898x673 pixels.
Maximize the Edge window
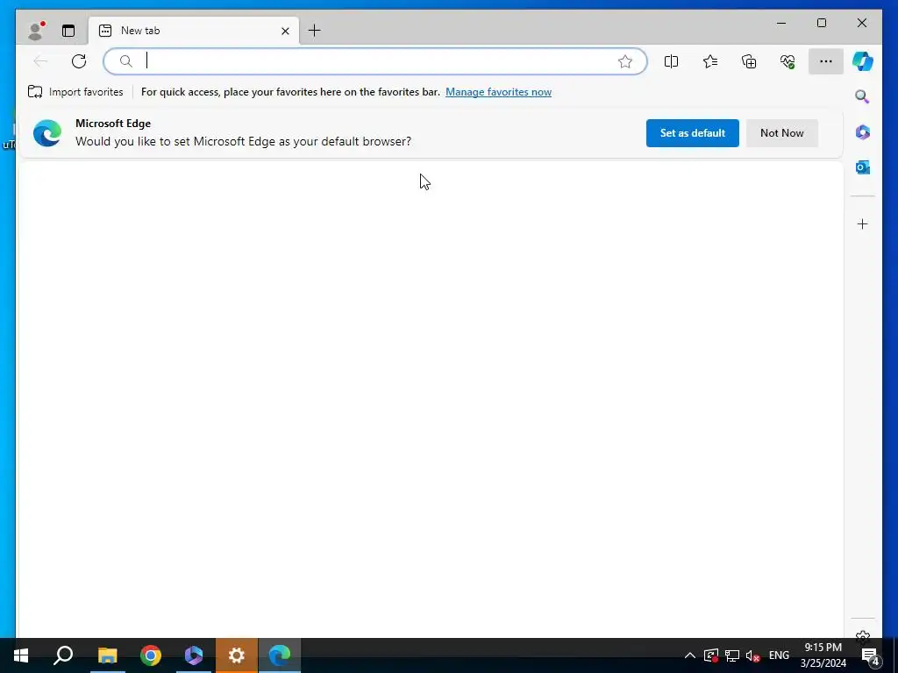coord(821,23)
